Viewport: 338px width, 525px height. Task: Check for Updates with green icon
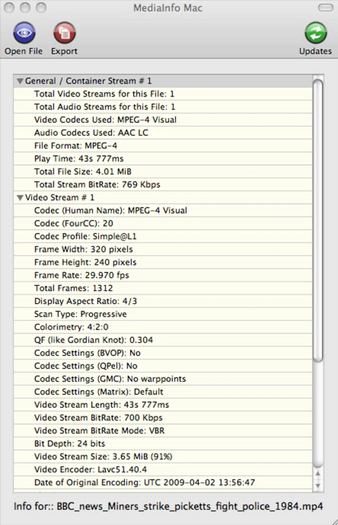point(315,33)
